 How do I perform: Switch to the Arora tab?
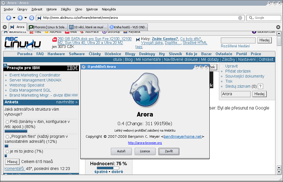(x=18, y=27)
